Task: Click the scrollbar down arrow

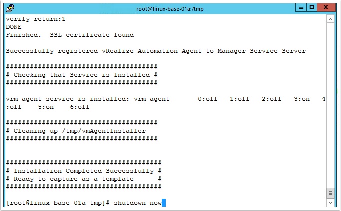Action: point(330,203)
